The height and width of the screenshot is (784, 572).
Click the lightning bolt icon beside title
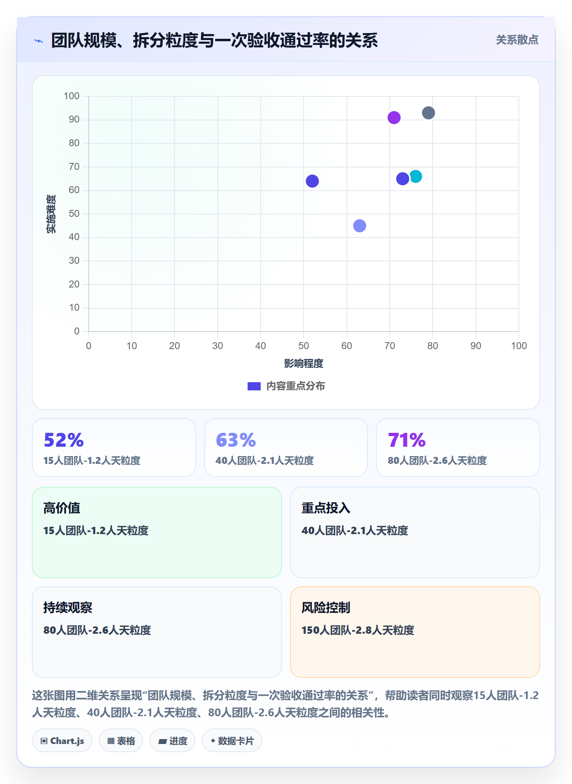pos(39,41)
